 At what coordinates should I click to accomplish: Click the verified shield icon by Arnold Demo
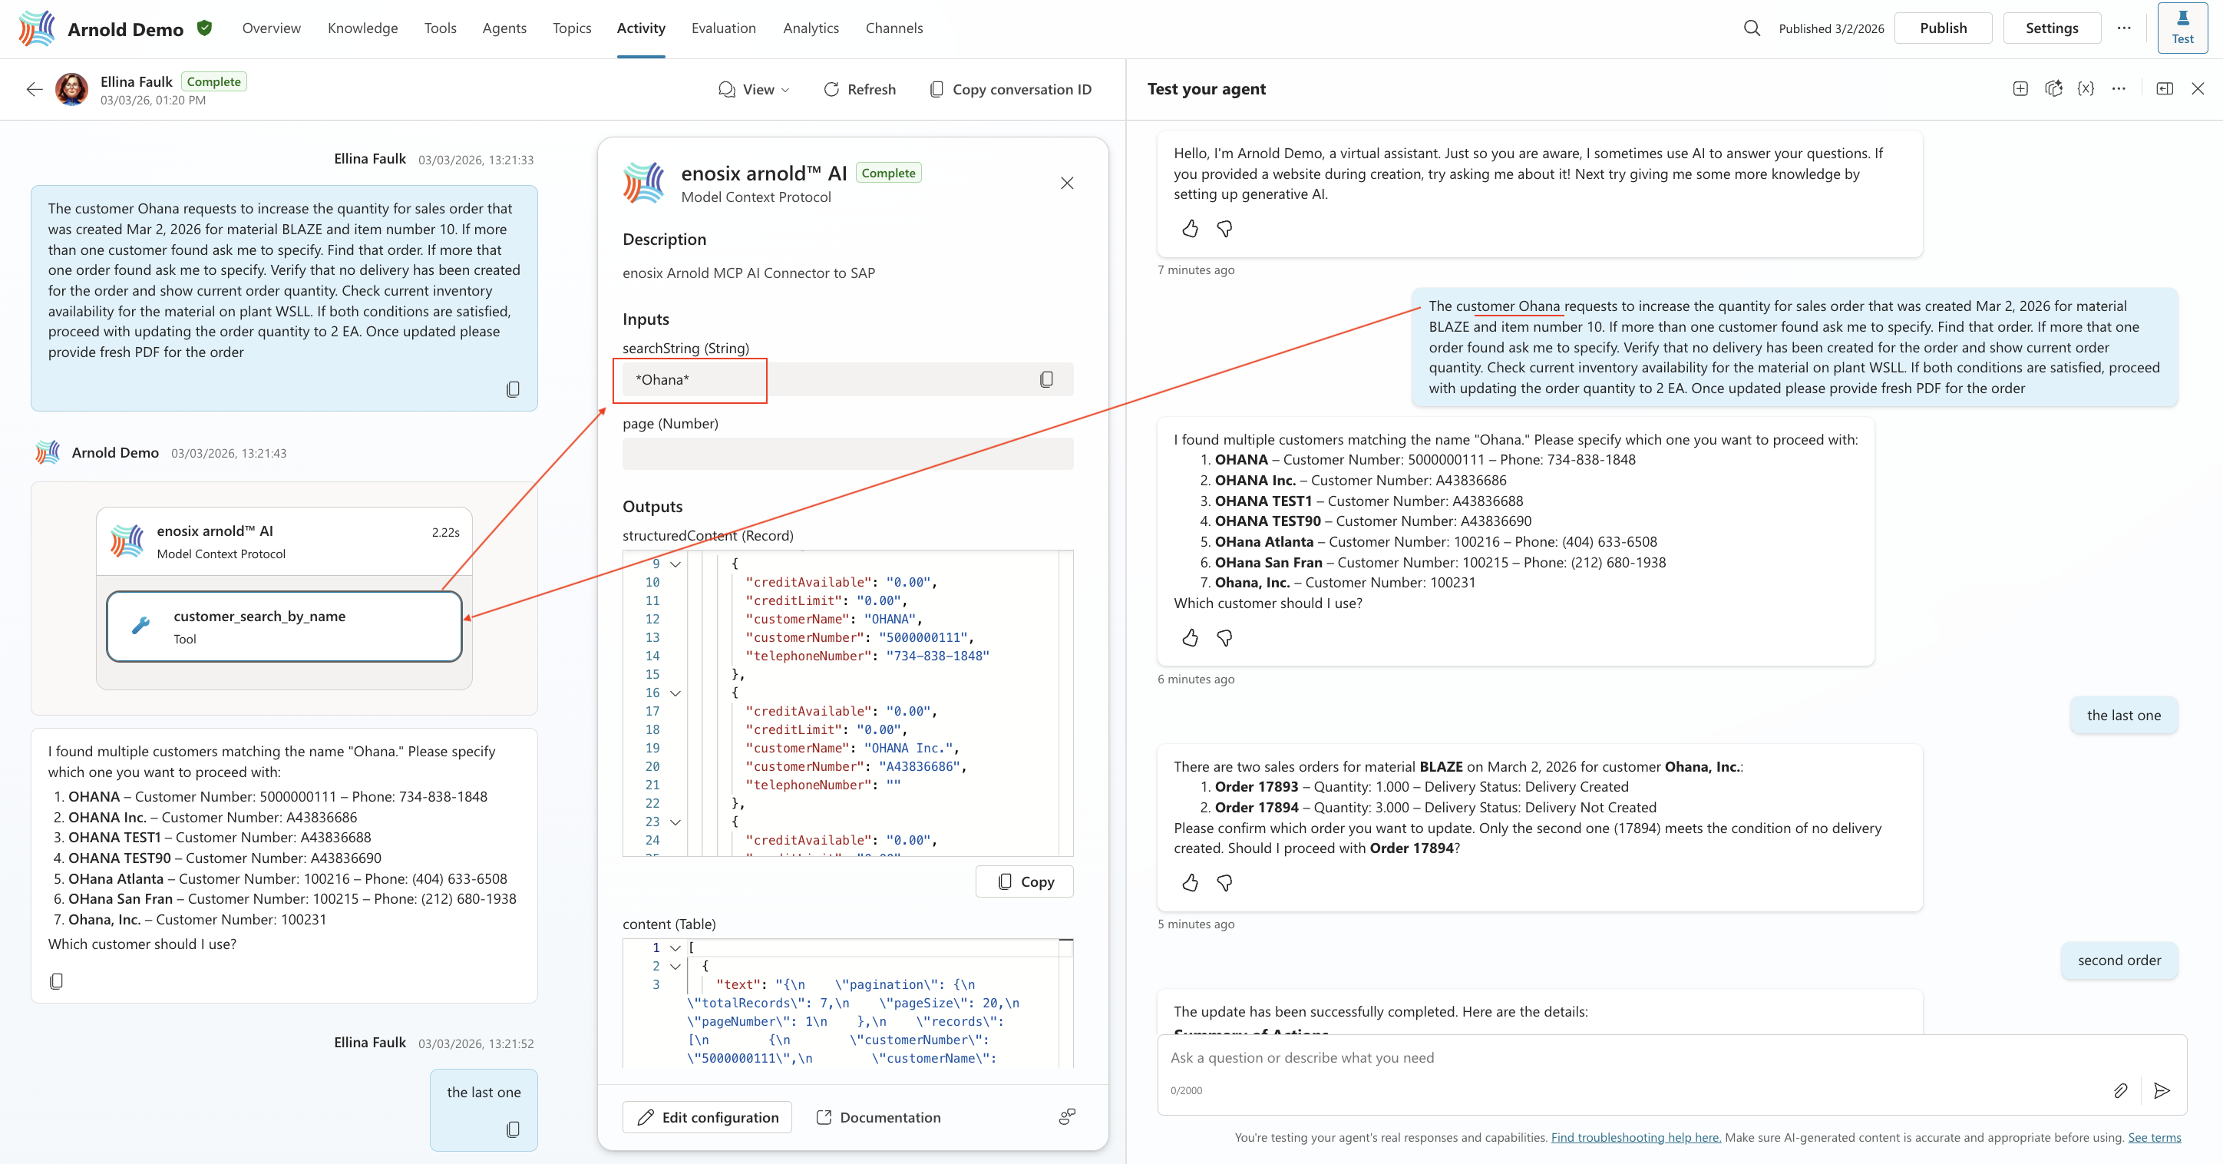pyautogui.click(x=204, y=28)
